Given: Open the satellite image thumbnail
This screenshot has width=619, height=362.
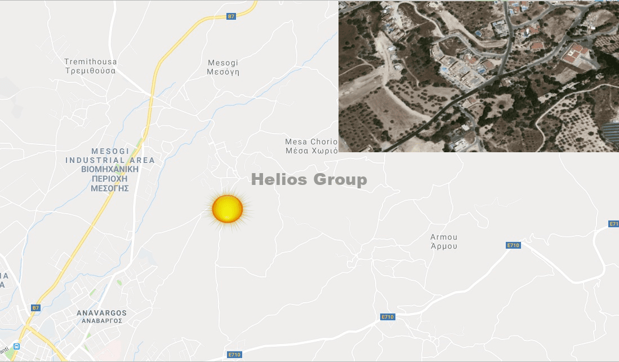Looking at the screenshot, I should [x=478, y=76].
